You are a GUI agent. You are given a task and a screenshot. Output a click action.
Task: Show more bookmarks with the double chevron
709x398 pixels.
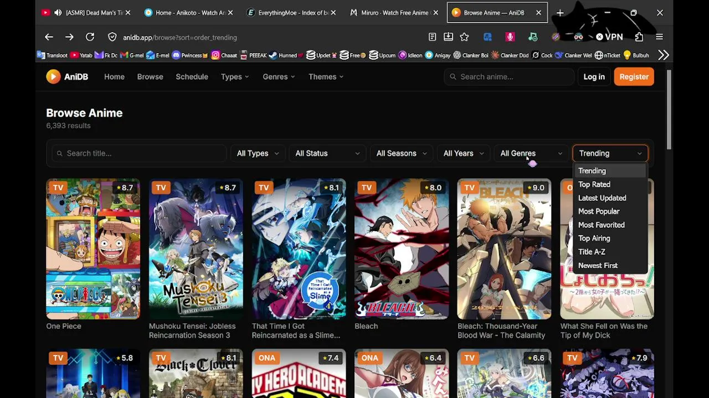pyautogui.click(x=664, y=55)
